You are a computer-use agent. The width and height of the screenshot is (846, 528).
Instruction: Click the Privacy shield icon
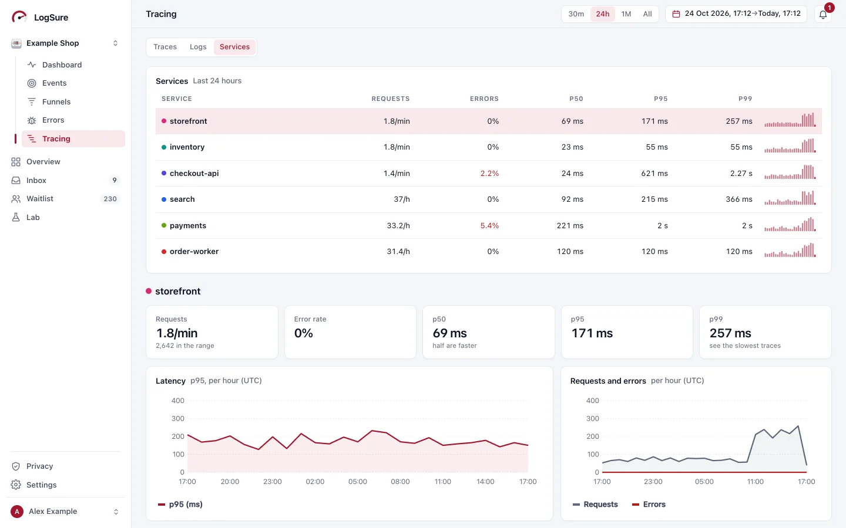click(x=16, y=466)
